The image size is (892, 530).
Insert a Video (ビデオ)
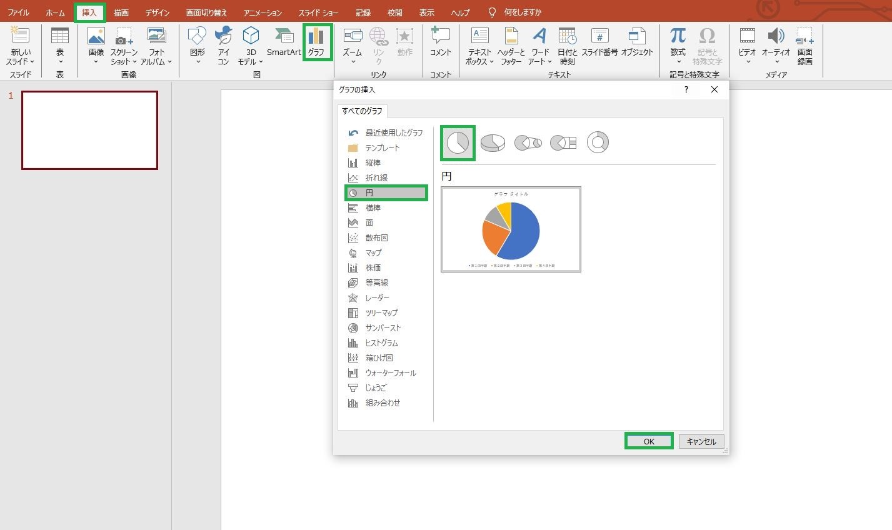click(x=748, y=36)
